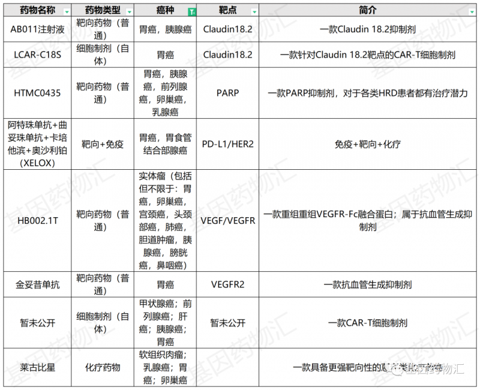Select the PD-L1/HER2 target cell
Screen dimensions: 480x390
tap(228, 144)
